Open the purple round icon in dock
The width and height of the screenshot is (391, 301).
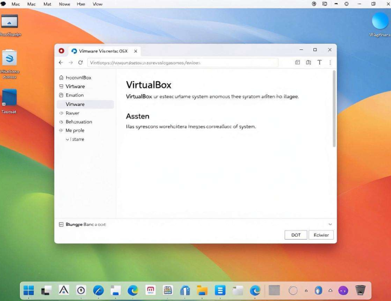[343, 291]
